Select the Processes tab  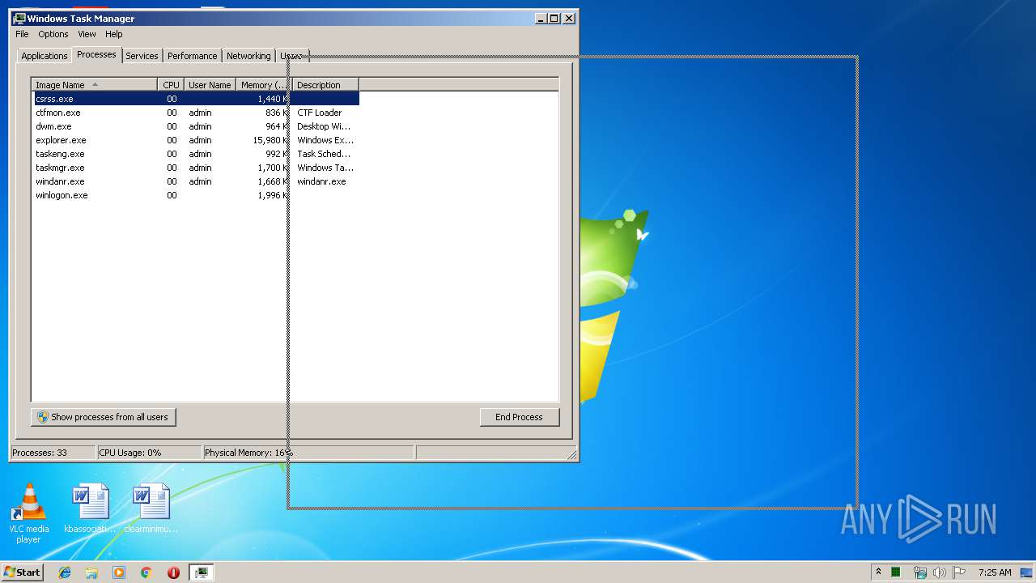click(x=96, y=54)
